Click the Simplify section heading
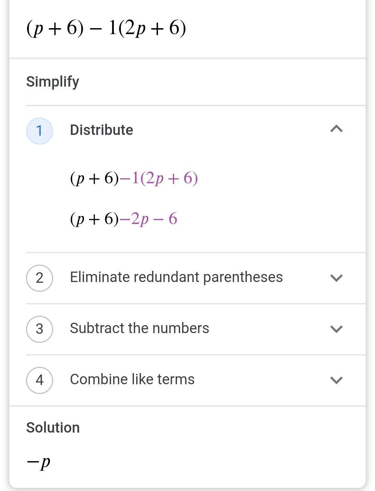Image resolution: width=375 pixels, height=491 pixels. tap(52, 82)
